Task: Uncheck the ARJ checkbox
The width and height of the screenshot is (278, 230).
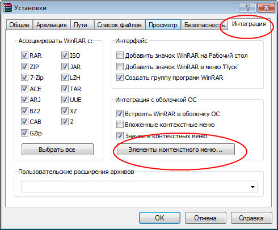Action: pos(24,100)
